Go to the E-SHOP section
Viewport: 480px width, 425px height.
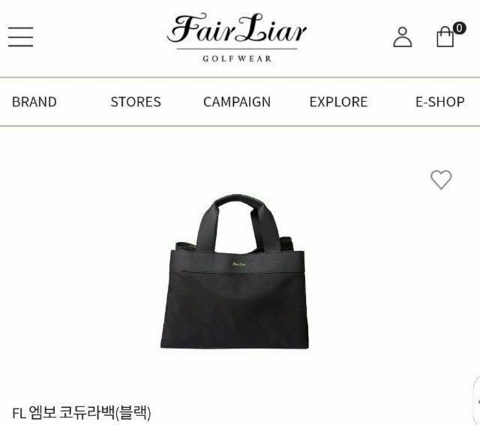[440, 102]
